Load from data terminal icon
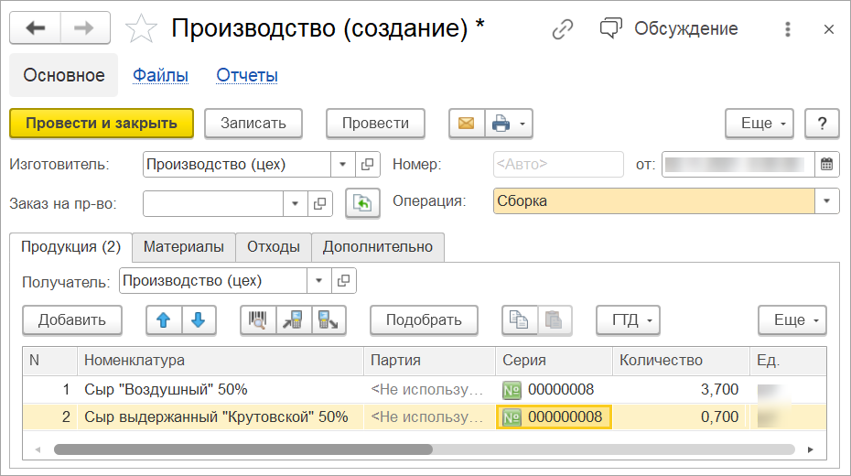Screen dimensions: 851x476 294,320
